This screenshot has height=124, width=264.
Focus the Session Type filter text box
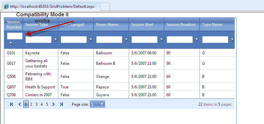39,40
